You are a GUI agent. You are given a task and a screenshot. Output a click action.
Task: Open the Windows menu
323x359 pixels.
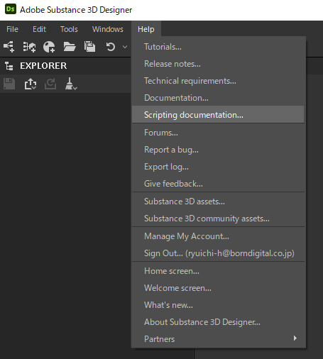(x=108, y=29)
